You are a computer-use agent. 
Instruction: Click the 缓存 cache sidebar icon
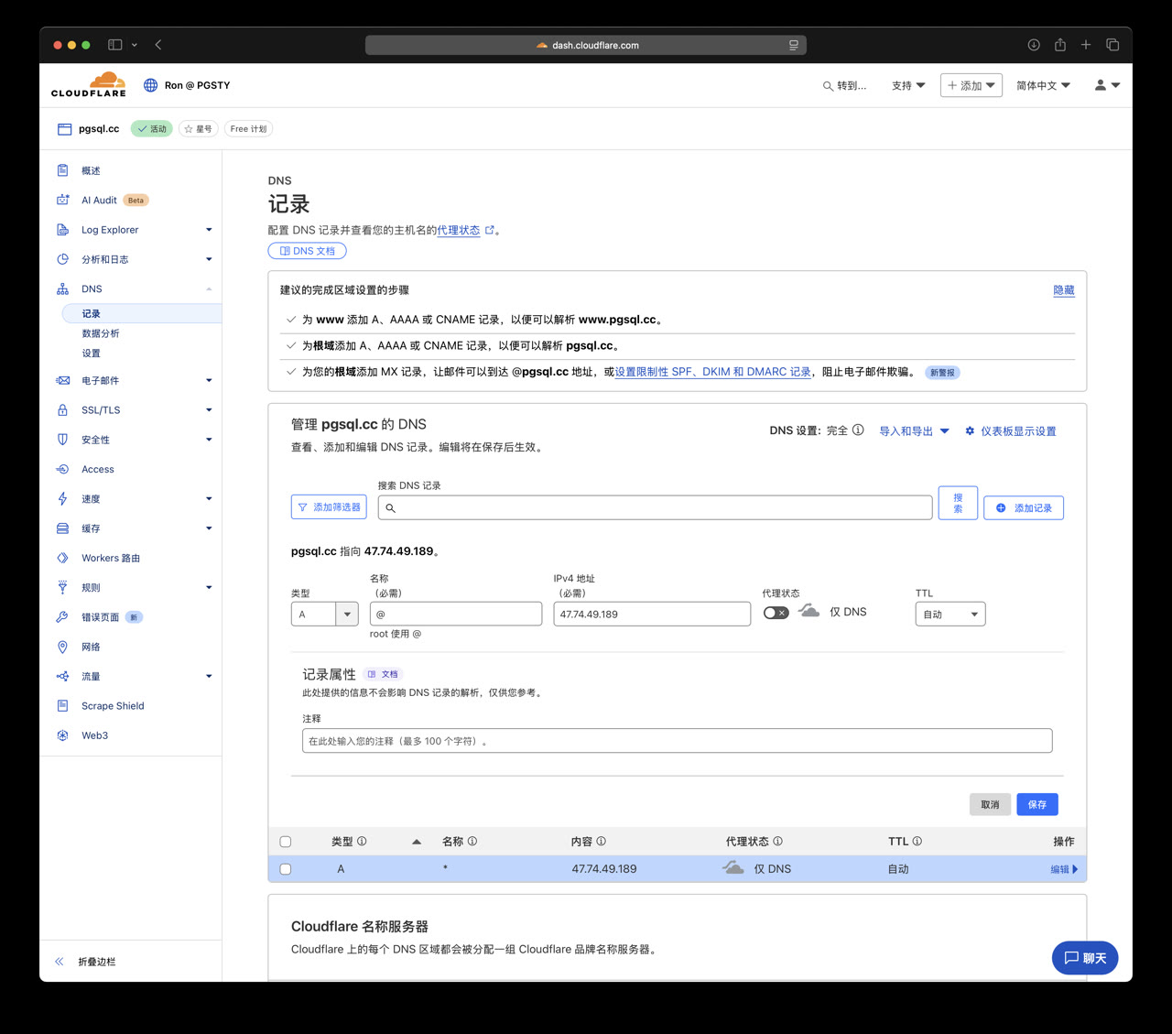point(62,528)
